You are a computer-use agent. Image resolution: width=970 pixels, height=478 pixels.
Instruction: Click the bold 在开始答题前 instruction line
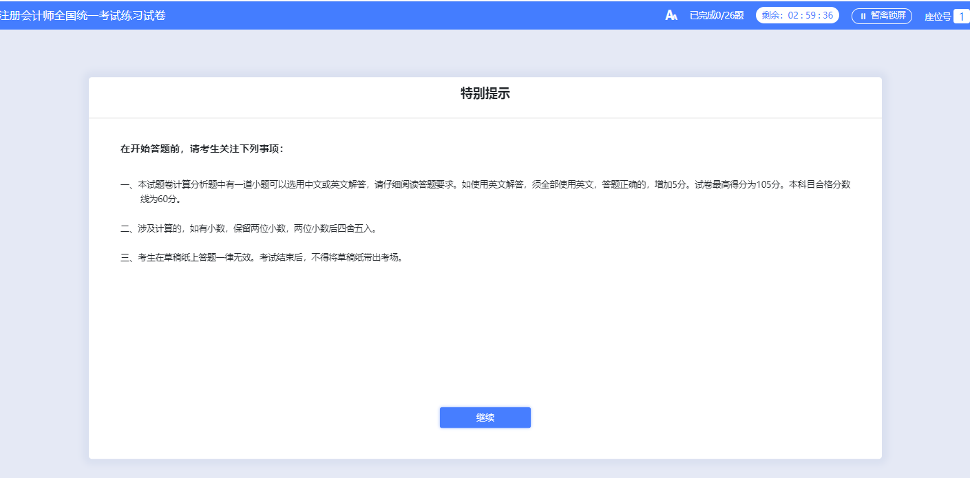[x=202, y=149]
